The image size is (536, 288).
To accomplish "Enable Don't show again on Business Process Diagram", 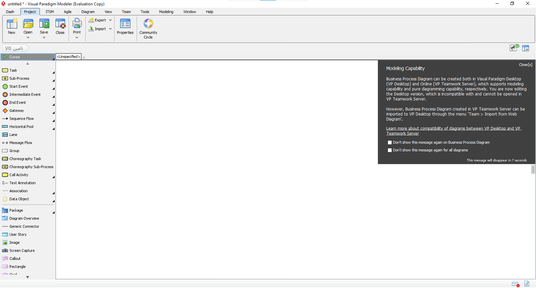I will (x=390, y=142).
